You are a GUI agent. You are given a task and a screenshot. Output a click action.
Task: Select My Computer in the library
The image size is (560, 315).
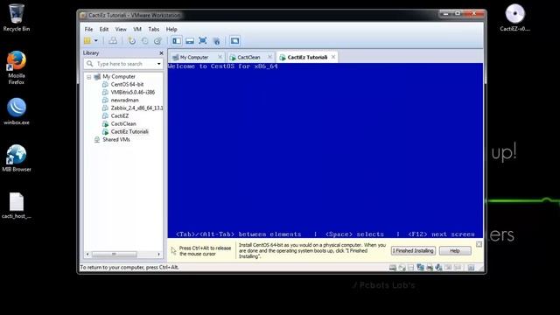(119, 77)
